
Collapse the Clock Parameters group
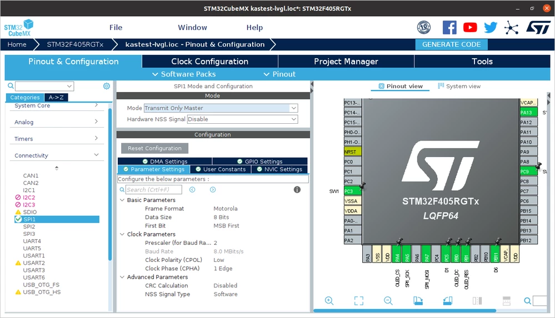click(x=122, y=234)
